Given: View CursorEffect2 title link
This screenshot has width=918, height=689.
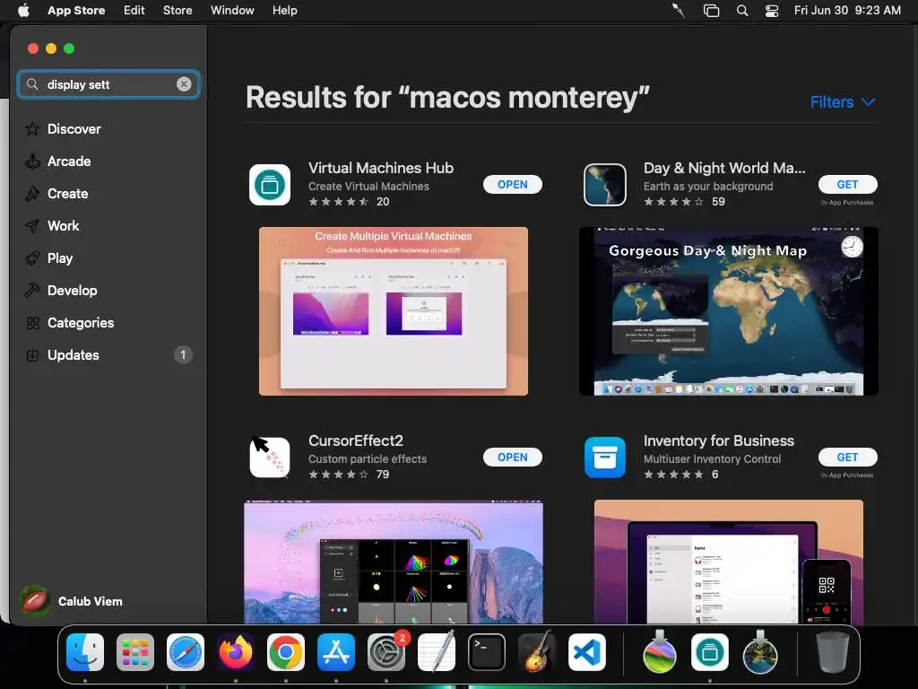Looking at the screenshot, I should 356,440.
